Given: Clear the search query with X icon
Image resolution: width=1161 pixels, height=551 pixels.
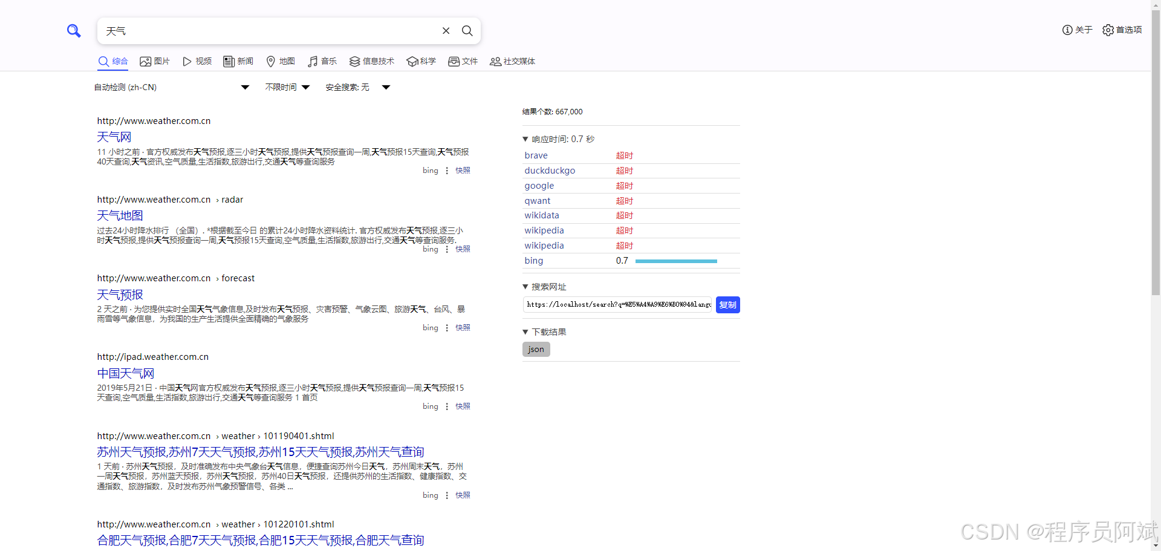Looking at the screenshot, I should tap(446, 31).
